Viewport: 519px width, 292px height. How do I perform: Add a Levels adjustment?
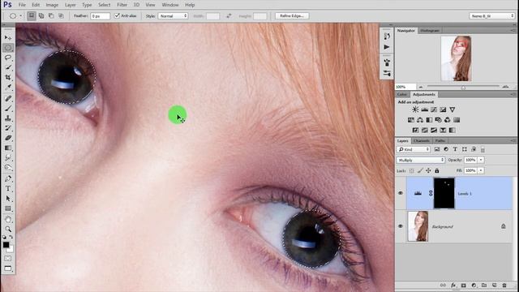pyautogui.click(x=424, y=109)
